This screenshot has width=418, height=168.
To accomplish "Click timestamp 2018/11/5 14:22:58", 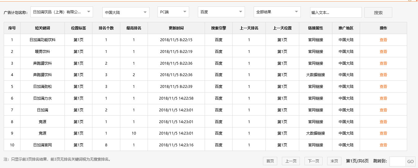I will pos(176,98).
